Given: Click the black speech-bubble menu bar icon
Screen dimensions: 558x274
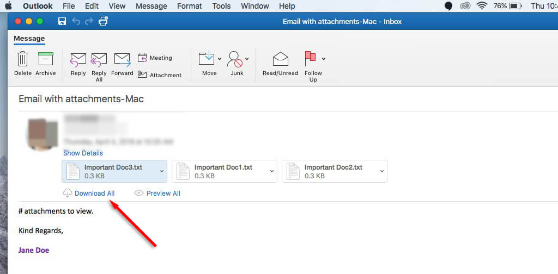Looking at the screenshot, I should click(448, 6).
